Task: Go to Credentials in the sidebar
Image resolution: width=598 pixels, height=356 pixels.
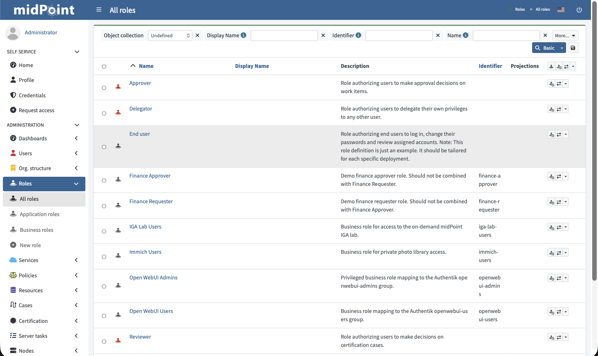Action: pos(44,95)
